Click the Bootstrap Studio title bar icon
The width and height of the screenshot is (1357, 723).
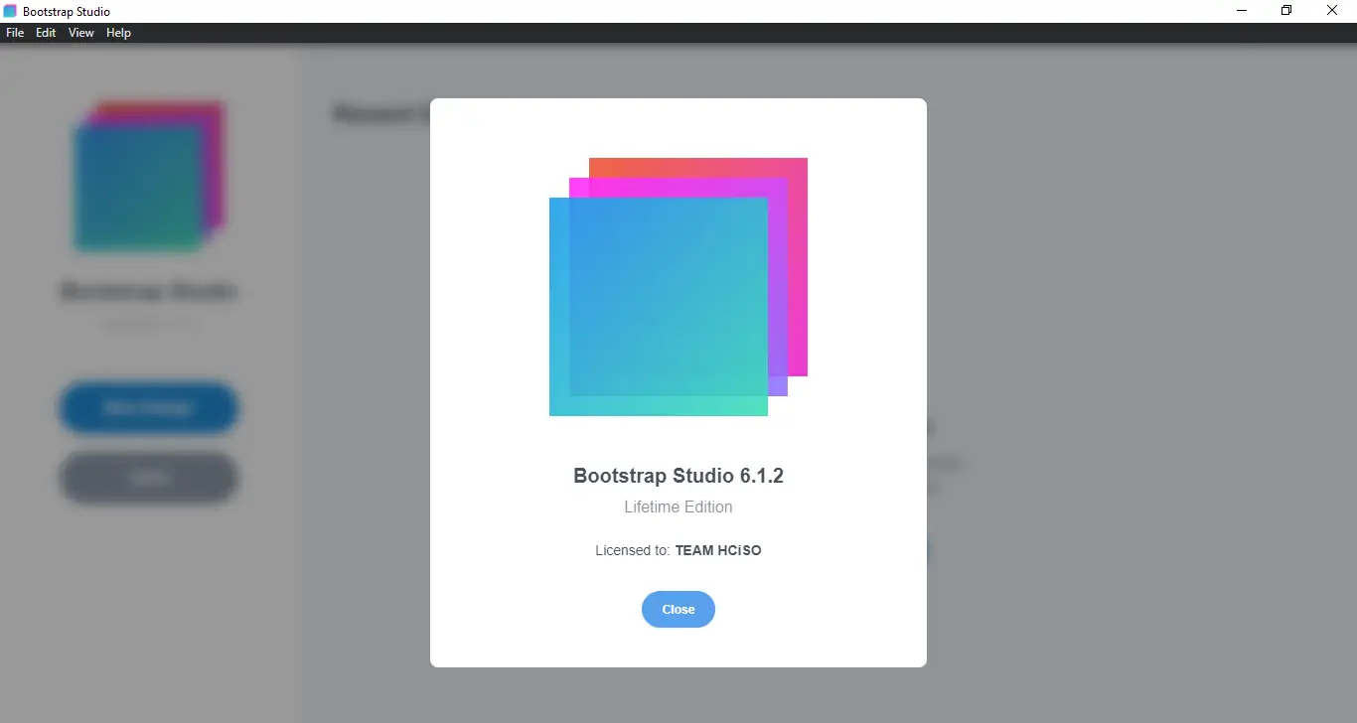pos(11,11)
